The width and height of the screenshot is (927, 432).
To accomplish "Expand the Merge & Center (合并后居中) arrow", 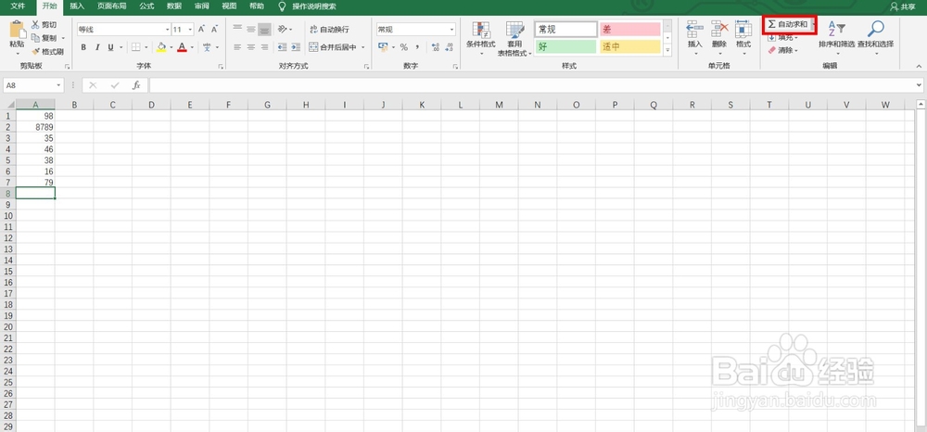I will pos(363,47).
